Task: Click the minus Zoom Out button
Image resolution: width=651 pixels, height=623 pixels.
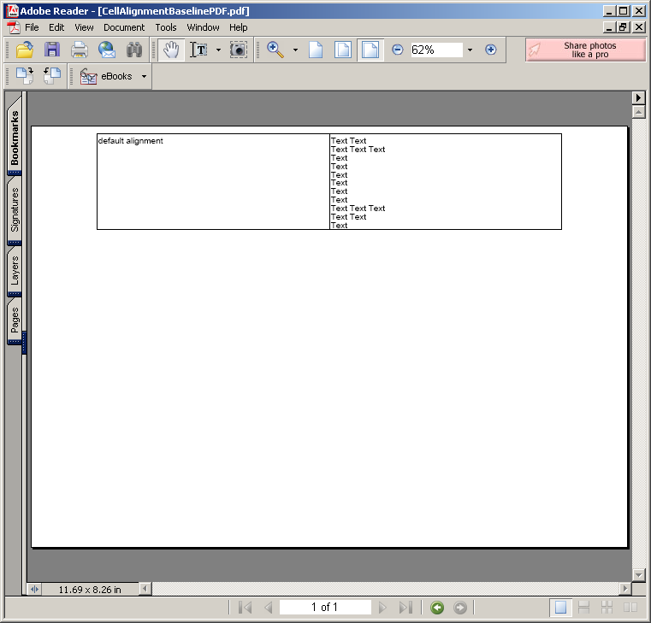Action: pos(397,50)
